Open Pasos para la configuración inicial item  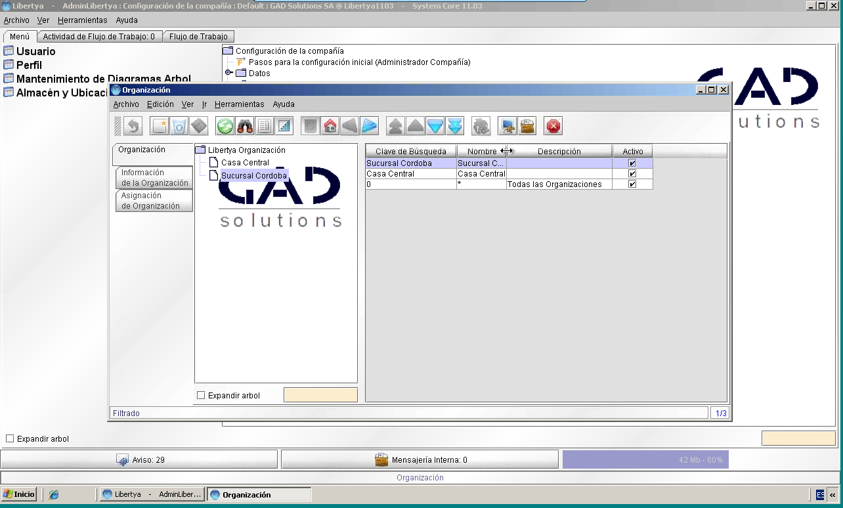[353, 62]
